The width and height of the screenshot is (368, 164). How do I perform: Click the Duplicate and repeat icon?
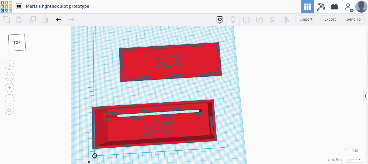coord(32,20)
